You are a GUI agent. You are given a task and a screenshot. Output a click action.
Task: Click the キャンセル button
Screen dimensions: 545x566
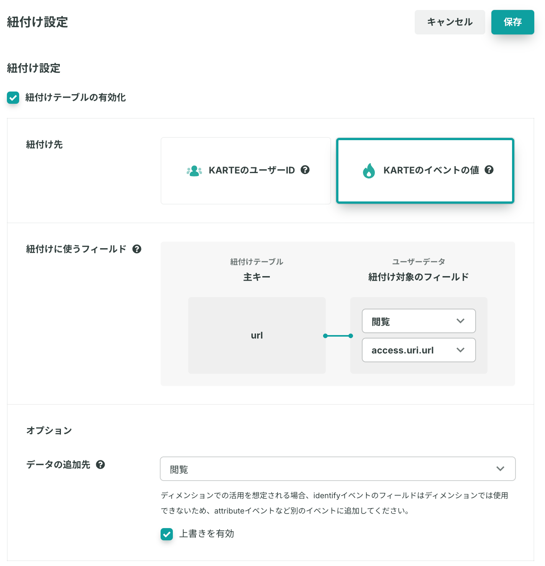point(450,22)
